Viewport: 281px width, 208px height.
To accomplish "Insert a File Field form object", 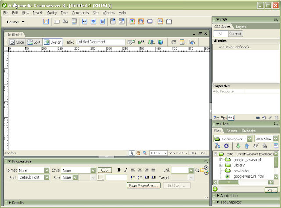I will coord(141,22).
